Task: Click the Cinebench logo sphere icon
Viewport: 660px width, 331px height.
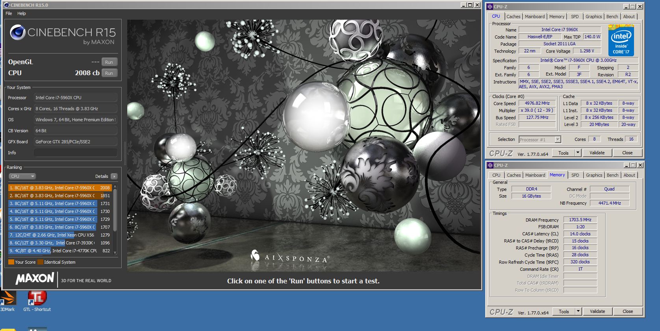Action: point(18,32)
